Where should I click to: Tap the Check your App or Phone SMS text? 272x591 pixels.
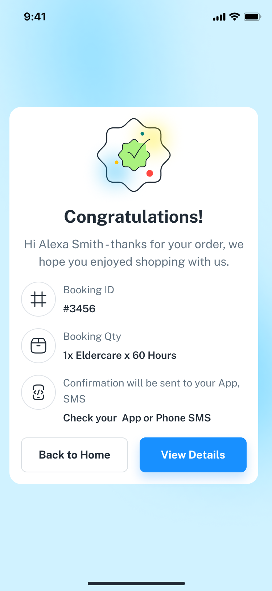[137, 418]
